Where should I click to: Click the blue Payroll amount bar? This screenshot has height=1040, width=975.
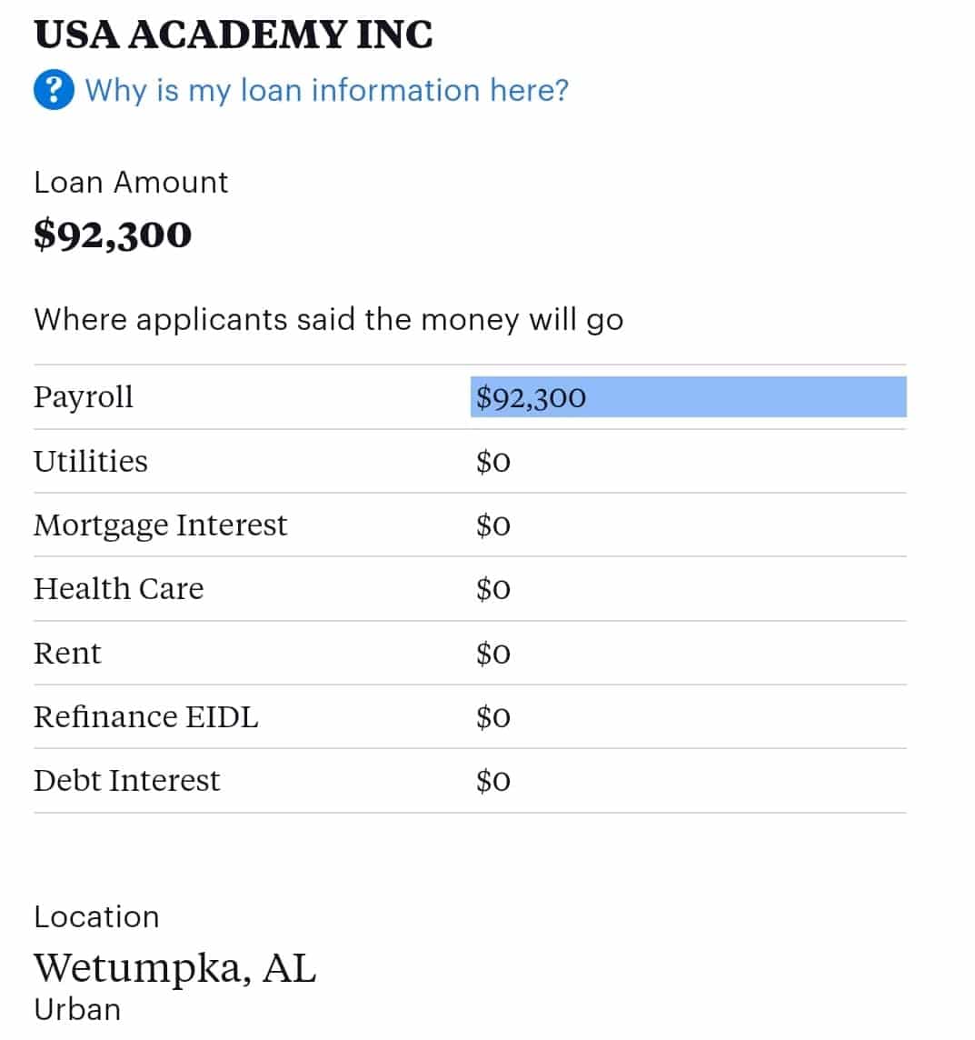click(x=688, y=397)
